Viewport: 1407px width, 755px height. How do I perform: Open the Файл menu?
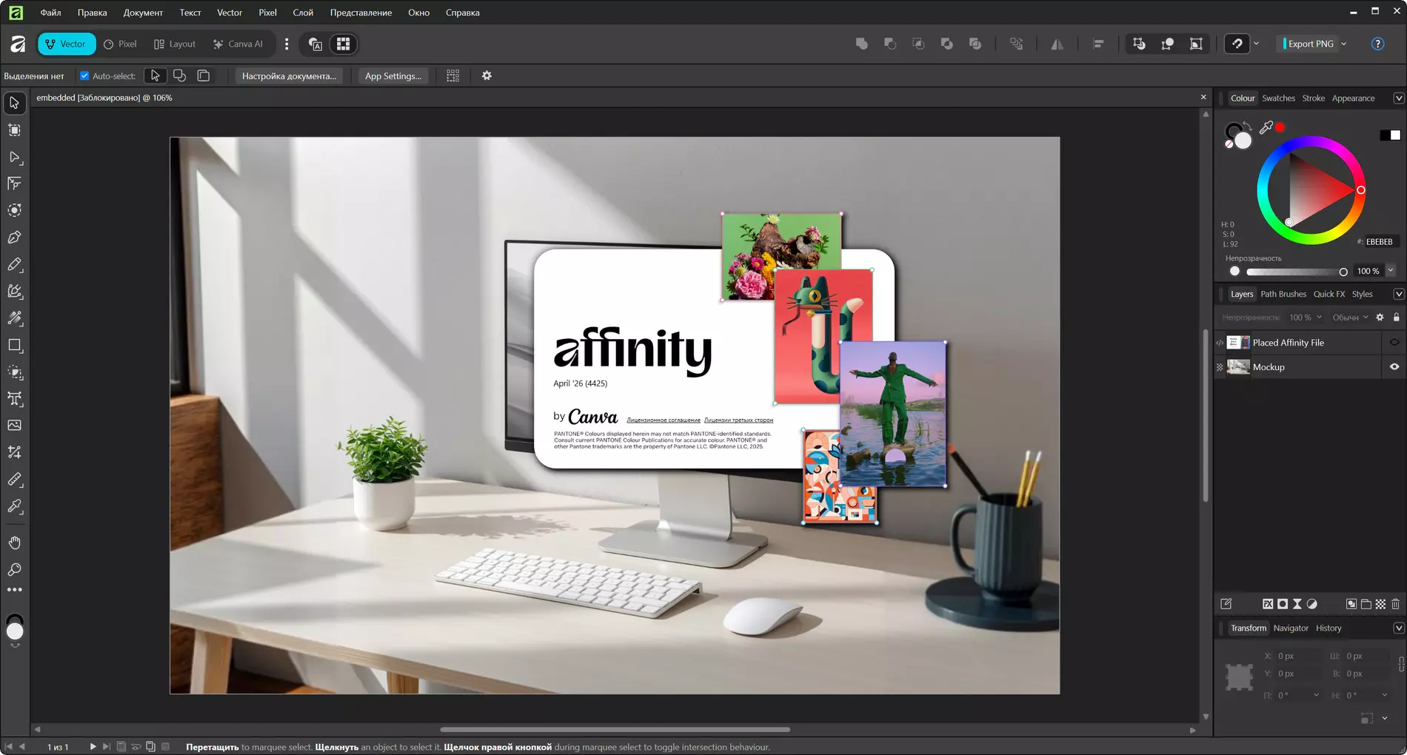tap(50, 13)
